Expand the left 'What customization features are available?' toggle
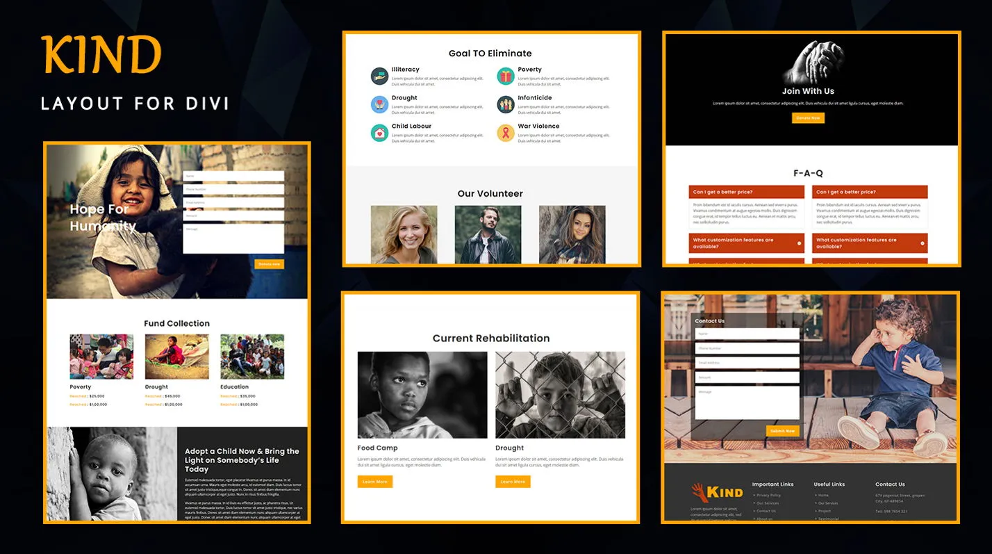 pos(747,243)
